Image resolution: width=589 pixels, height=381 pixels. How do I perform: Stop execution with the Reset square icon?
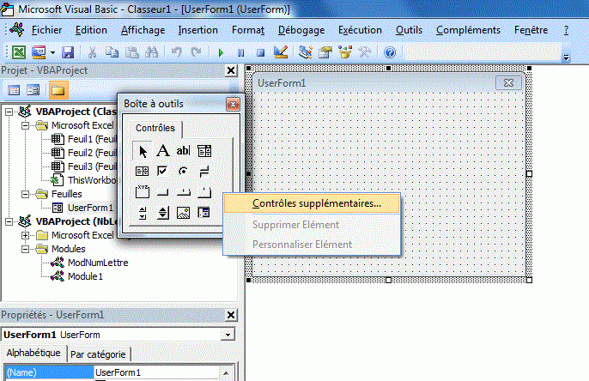260,52
